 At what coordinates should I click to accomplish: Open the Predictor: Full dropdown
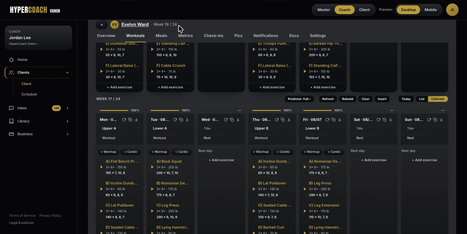299,99
